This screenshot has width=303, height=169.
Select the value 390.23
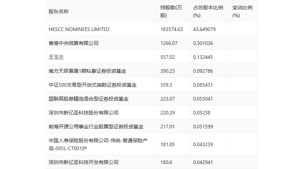[x=167, y=71]
